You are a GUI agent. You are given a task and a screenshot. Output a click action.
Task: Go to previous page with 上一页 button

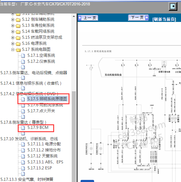[x=88, y=18]
